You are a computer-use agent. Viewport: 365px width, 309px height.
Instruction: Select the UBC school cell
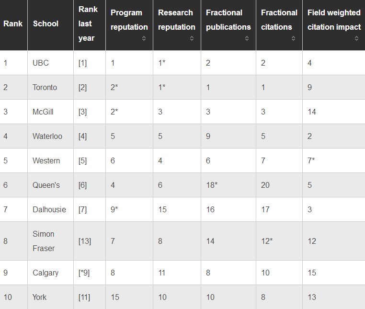click(41, 63)
